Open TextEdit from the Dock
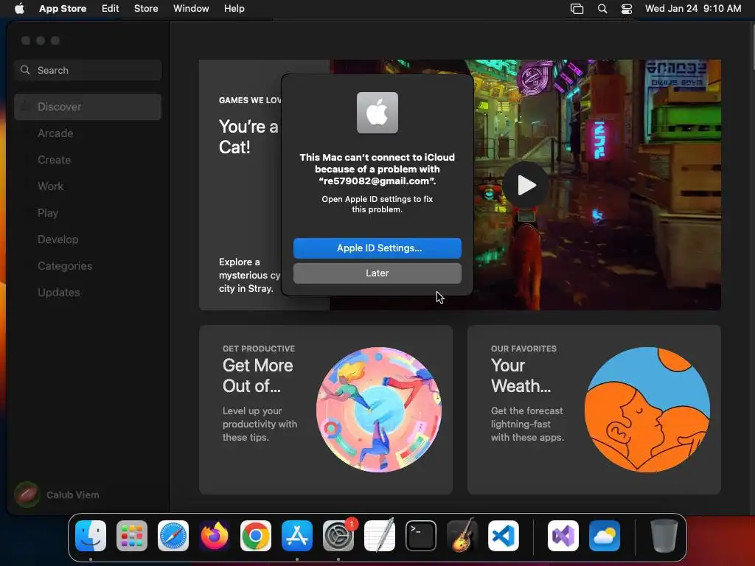The image size is (755, 566). click(380, 536)
